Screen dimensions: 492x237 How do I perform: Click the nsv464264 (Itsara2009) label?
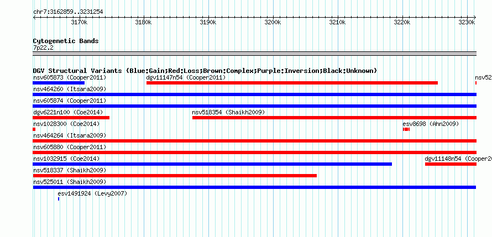[x=70, y=135]
